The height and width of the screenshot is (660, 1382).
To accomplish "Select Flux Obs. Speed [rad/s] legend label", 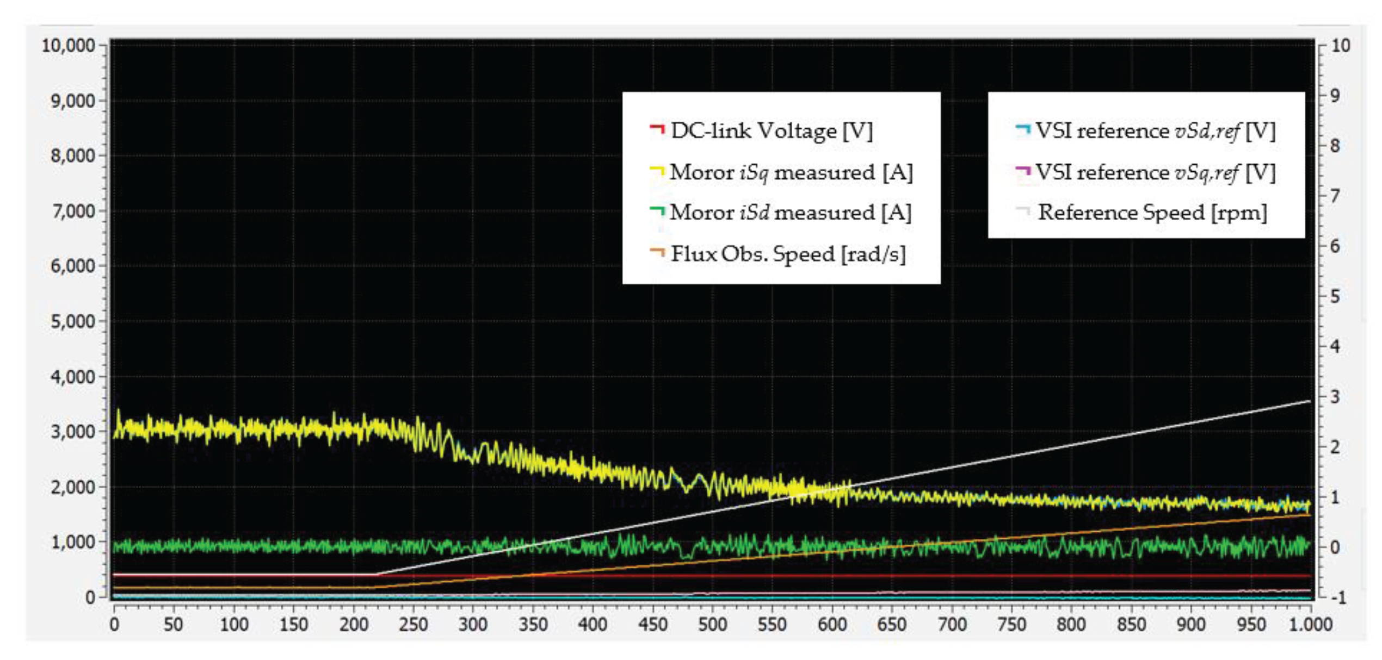I will click(x=788, y=254).
